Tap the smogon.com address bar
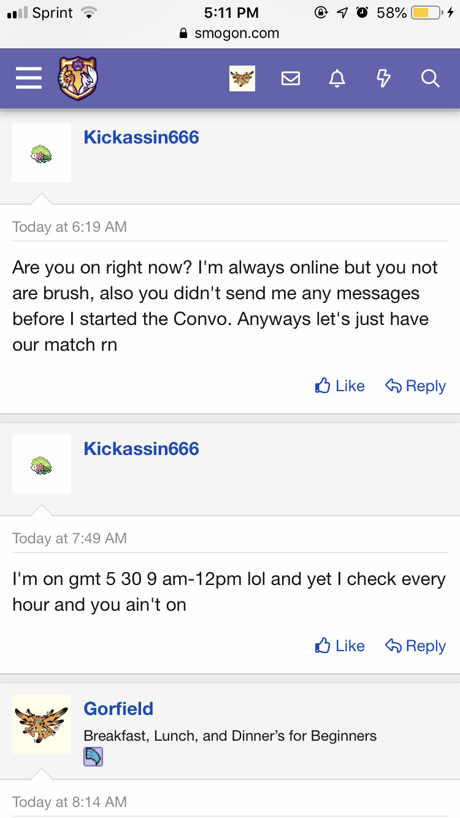 (x=230, y=34)
